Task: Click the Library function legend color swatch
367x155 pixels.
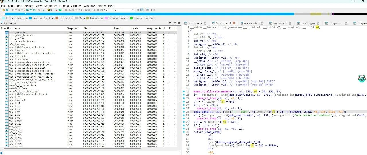Action: tap(3, 18)
